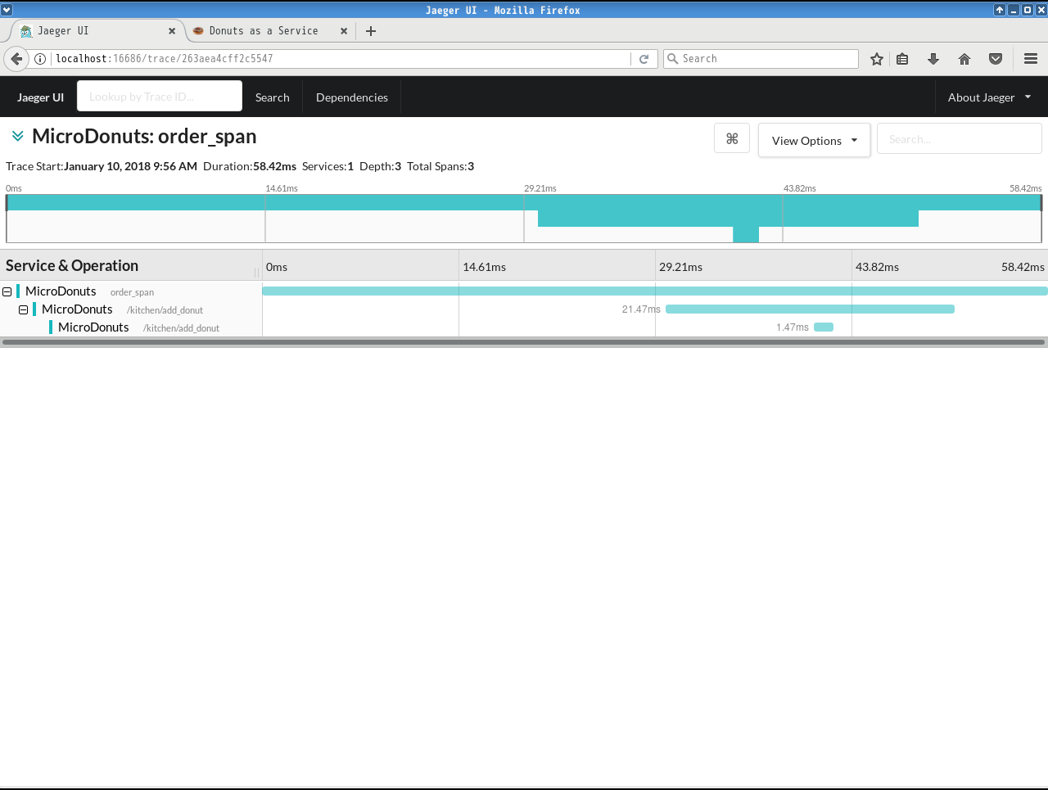Open the About Jaeger dropdown menu

989,97
